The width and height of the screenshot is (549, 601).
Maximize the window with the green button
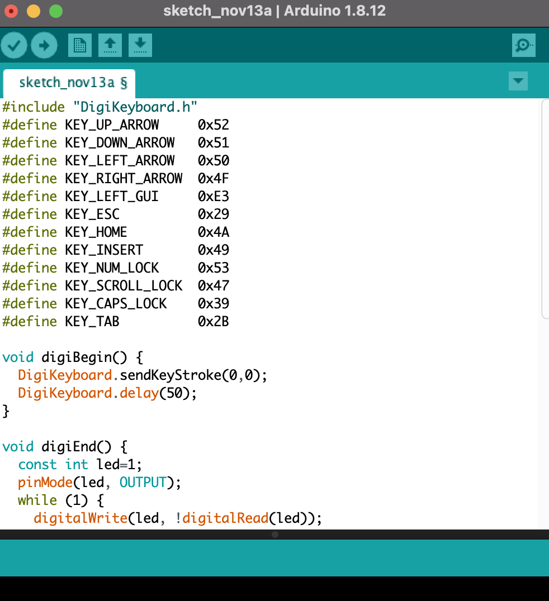click(56, 11)
